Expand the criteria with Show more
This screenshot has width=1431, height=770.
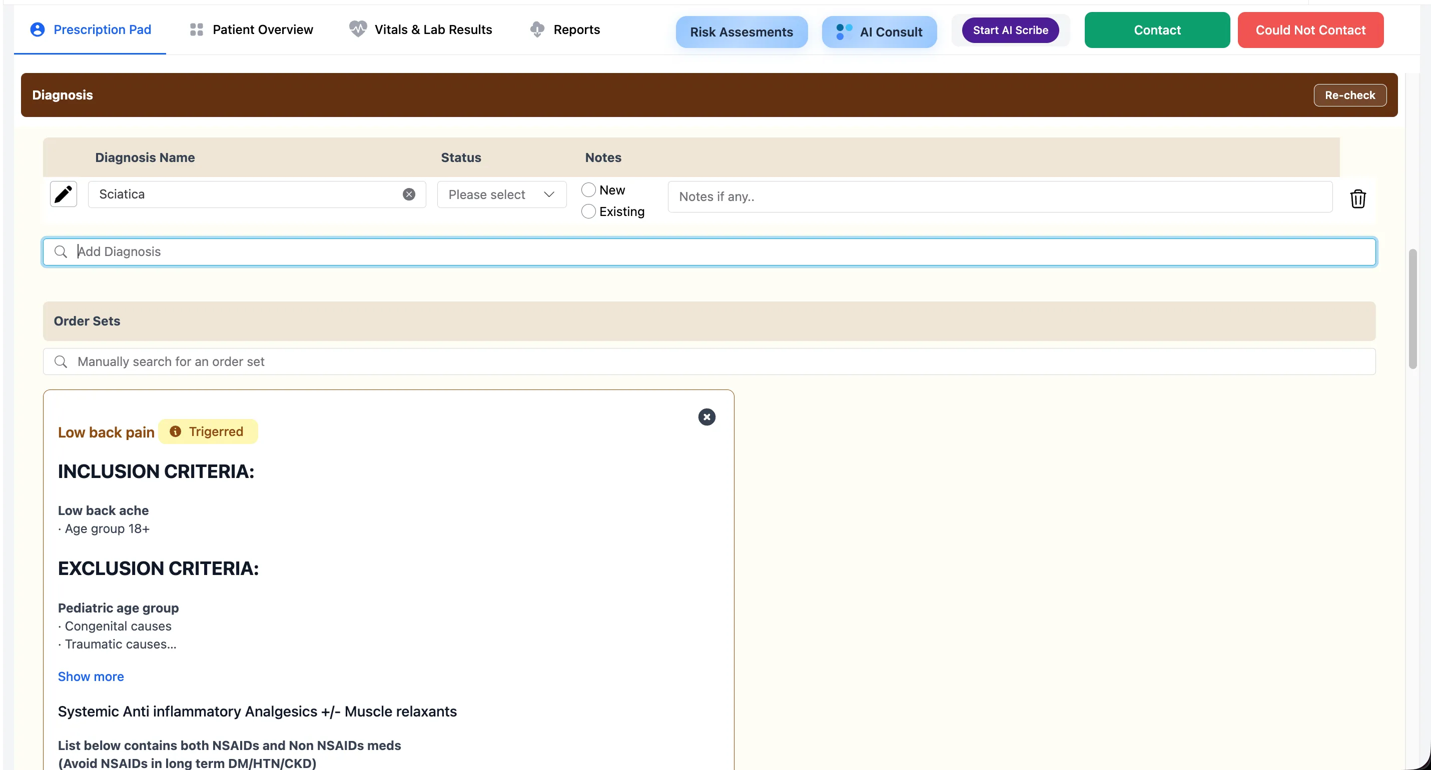(x=91, y=676)
